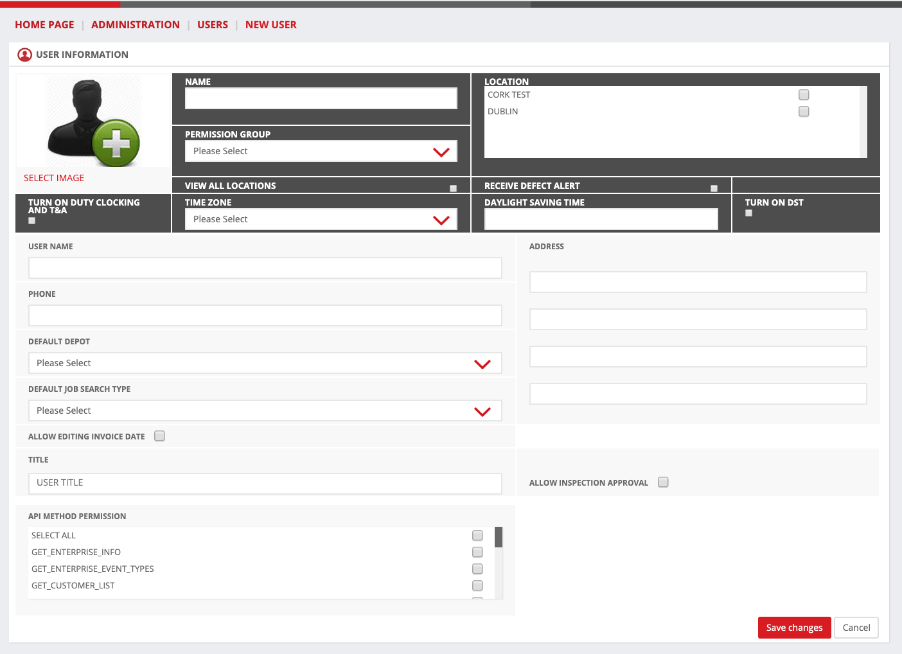
Task: Enable View All Locations checkbox
Action: coord(453,188)
